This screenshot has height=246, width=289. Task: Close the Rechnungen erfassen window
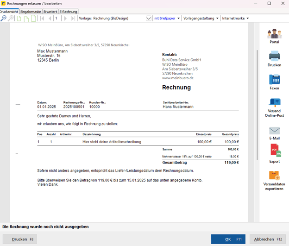click(283, 4)
